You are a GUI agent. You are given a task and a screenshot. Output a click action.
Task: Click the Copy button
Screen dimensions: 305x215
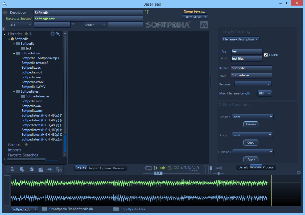coord(251,143)
